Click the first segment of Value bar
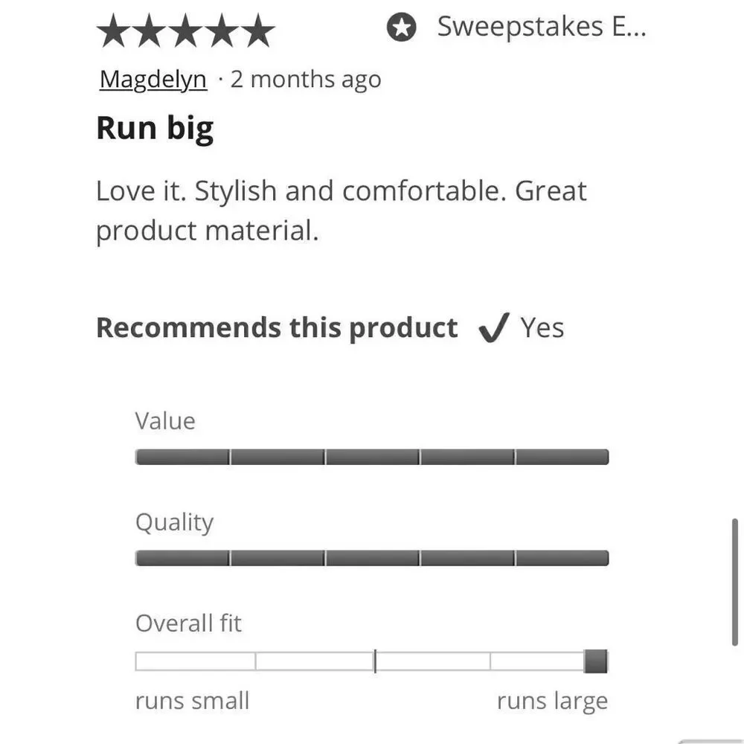The image size is (744, 744). 183,457
